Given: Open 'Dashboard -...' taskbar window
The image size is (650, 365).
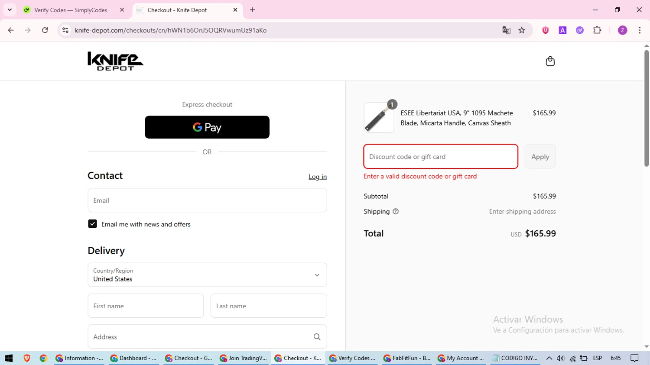Looking at the screenshot, I should tap(134, 358).
